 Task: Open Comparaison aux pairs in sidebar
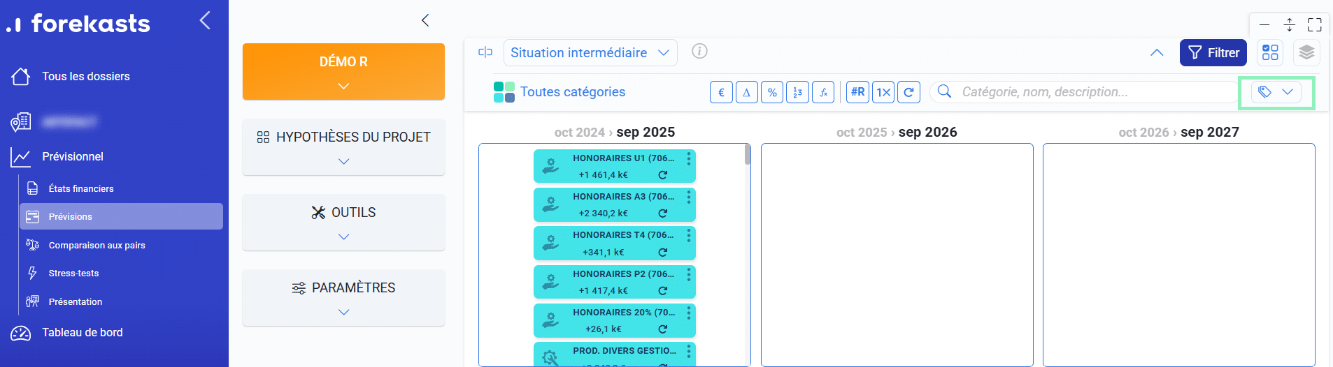pos(97,245)
